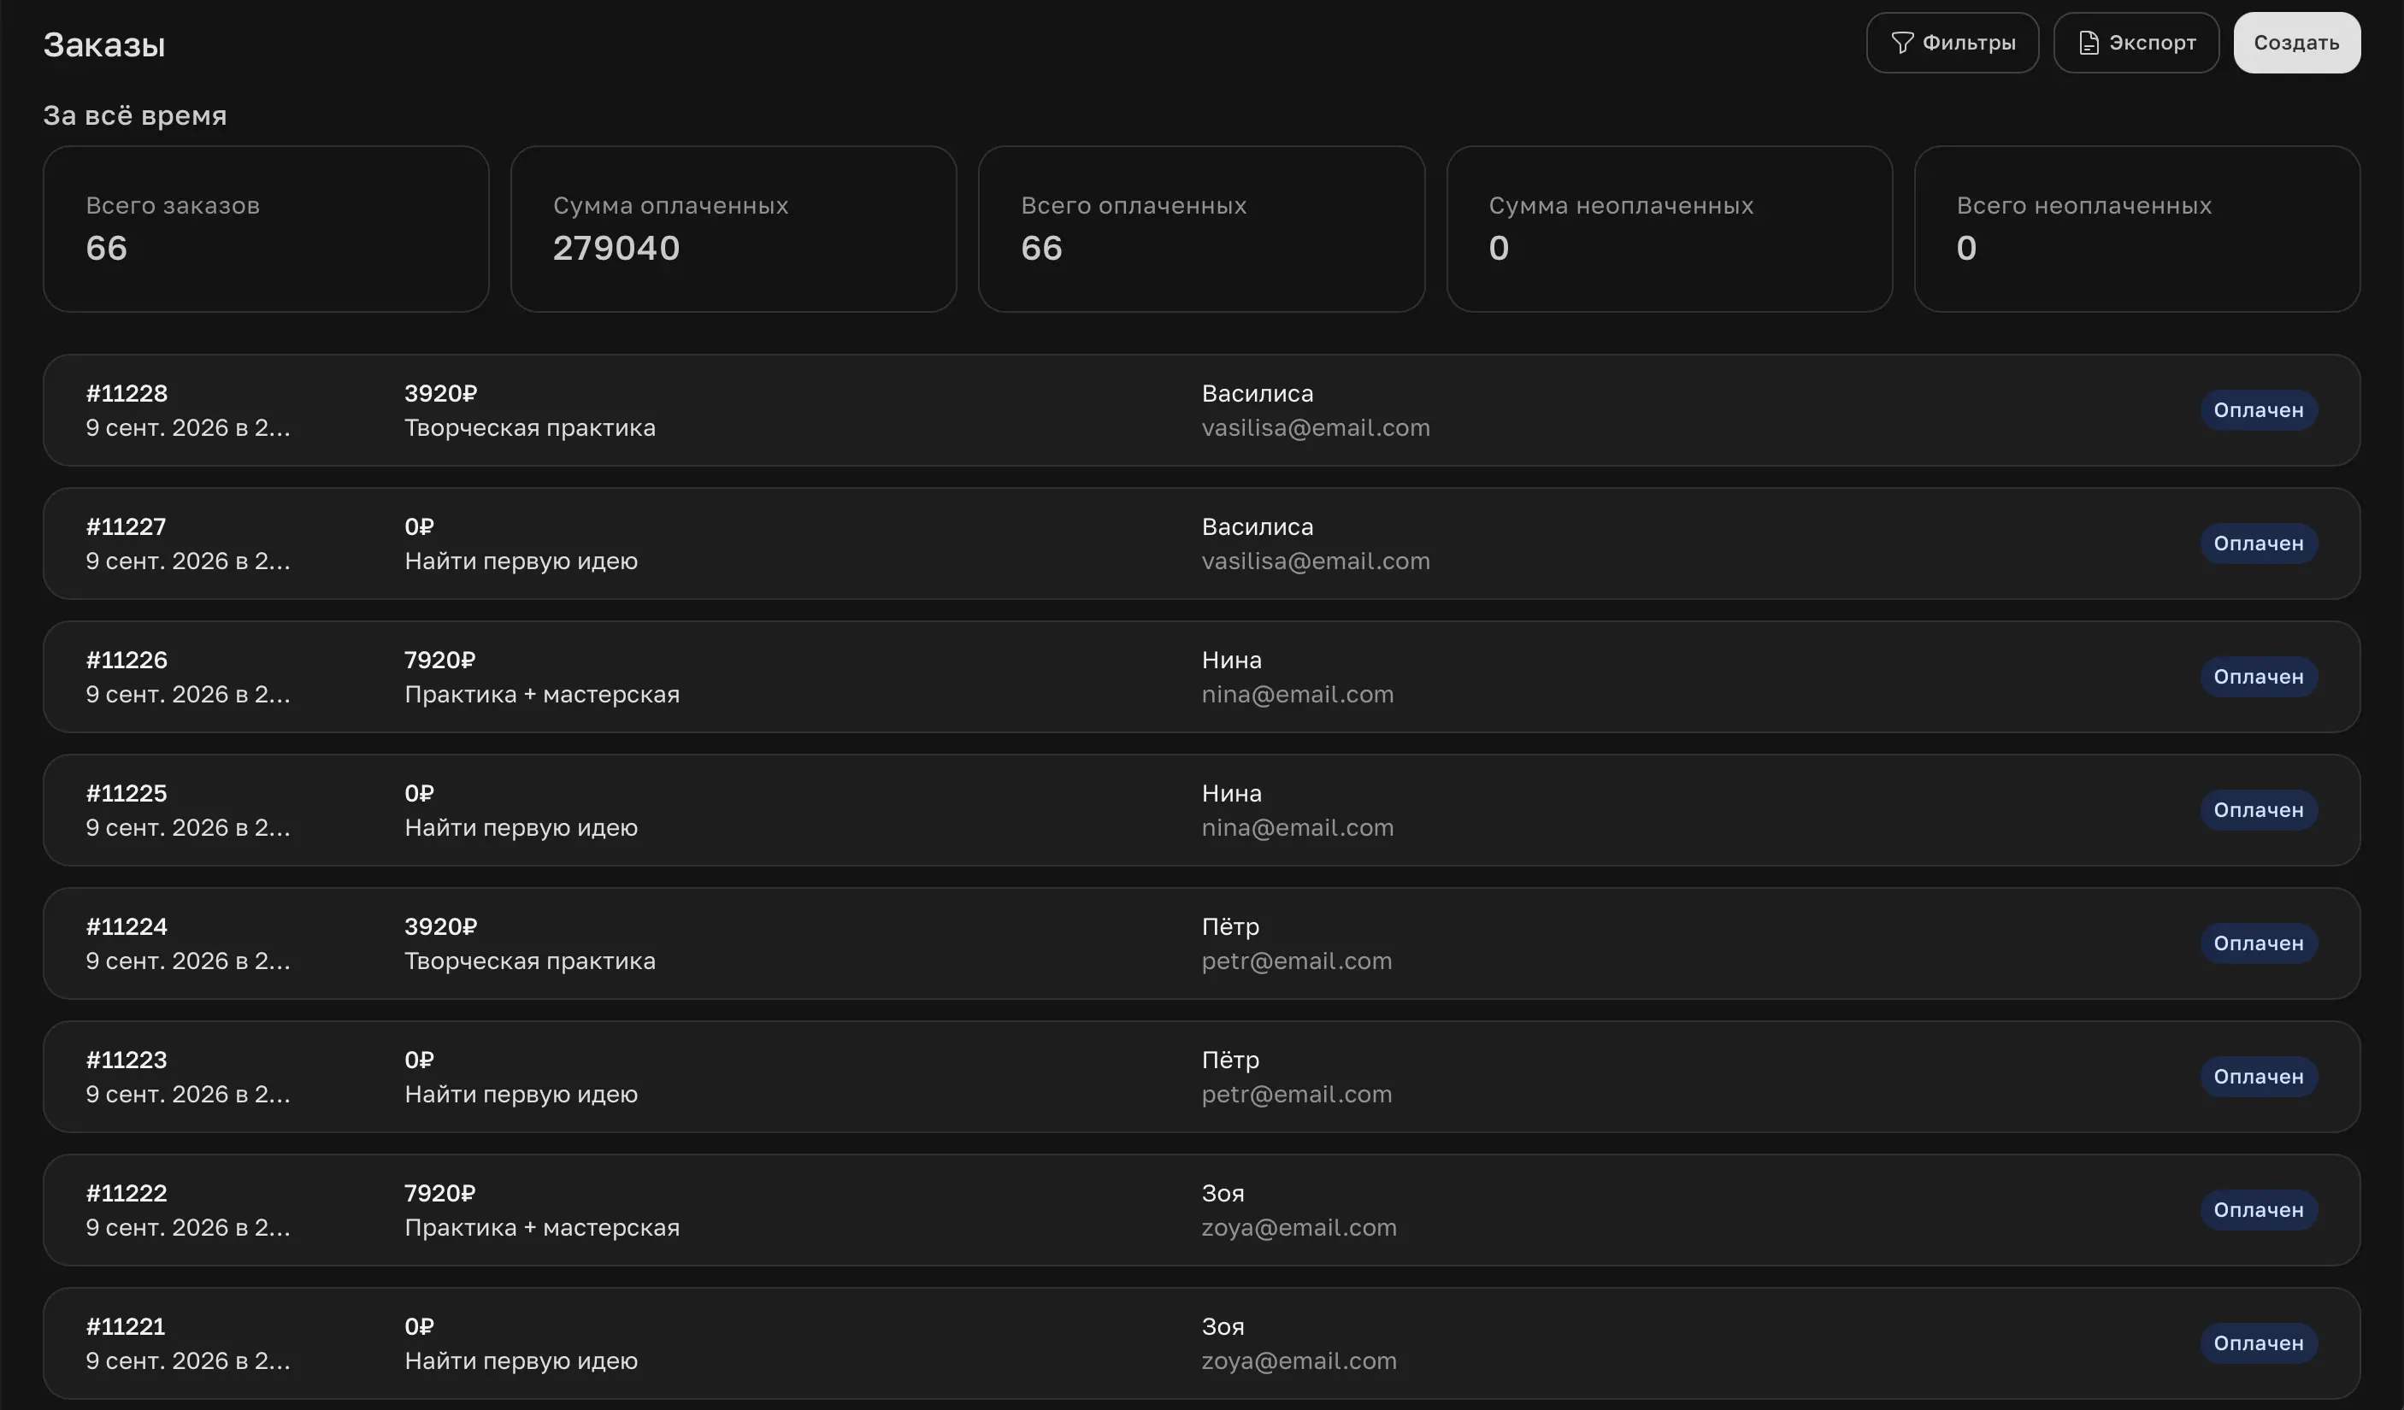Export orders via the Экспорт label
This screenshot has width=2404, height=1410.
2152,43
